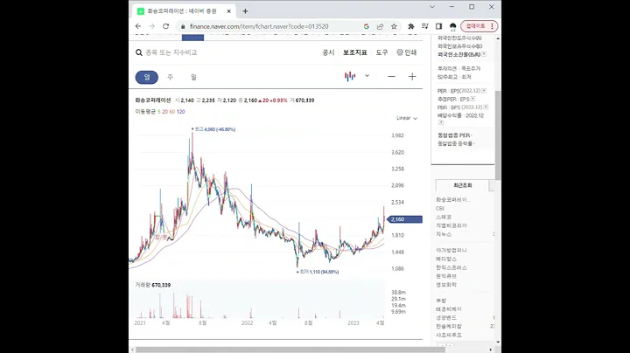Open 아가방컴퍼니 in the recently viewed list

451,250
